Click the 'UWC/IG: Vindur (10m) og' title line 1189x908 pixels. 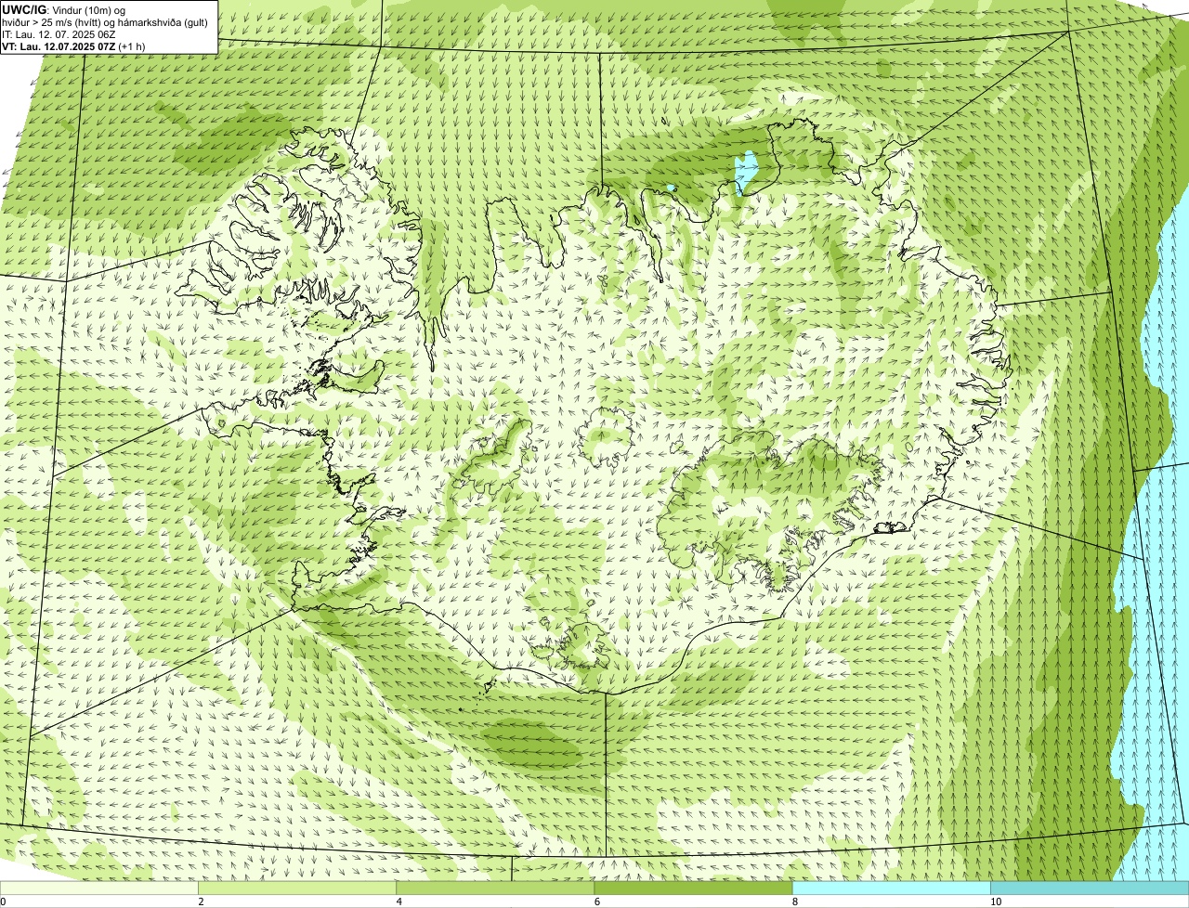coord(64,9)
